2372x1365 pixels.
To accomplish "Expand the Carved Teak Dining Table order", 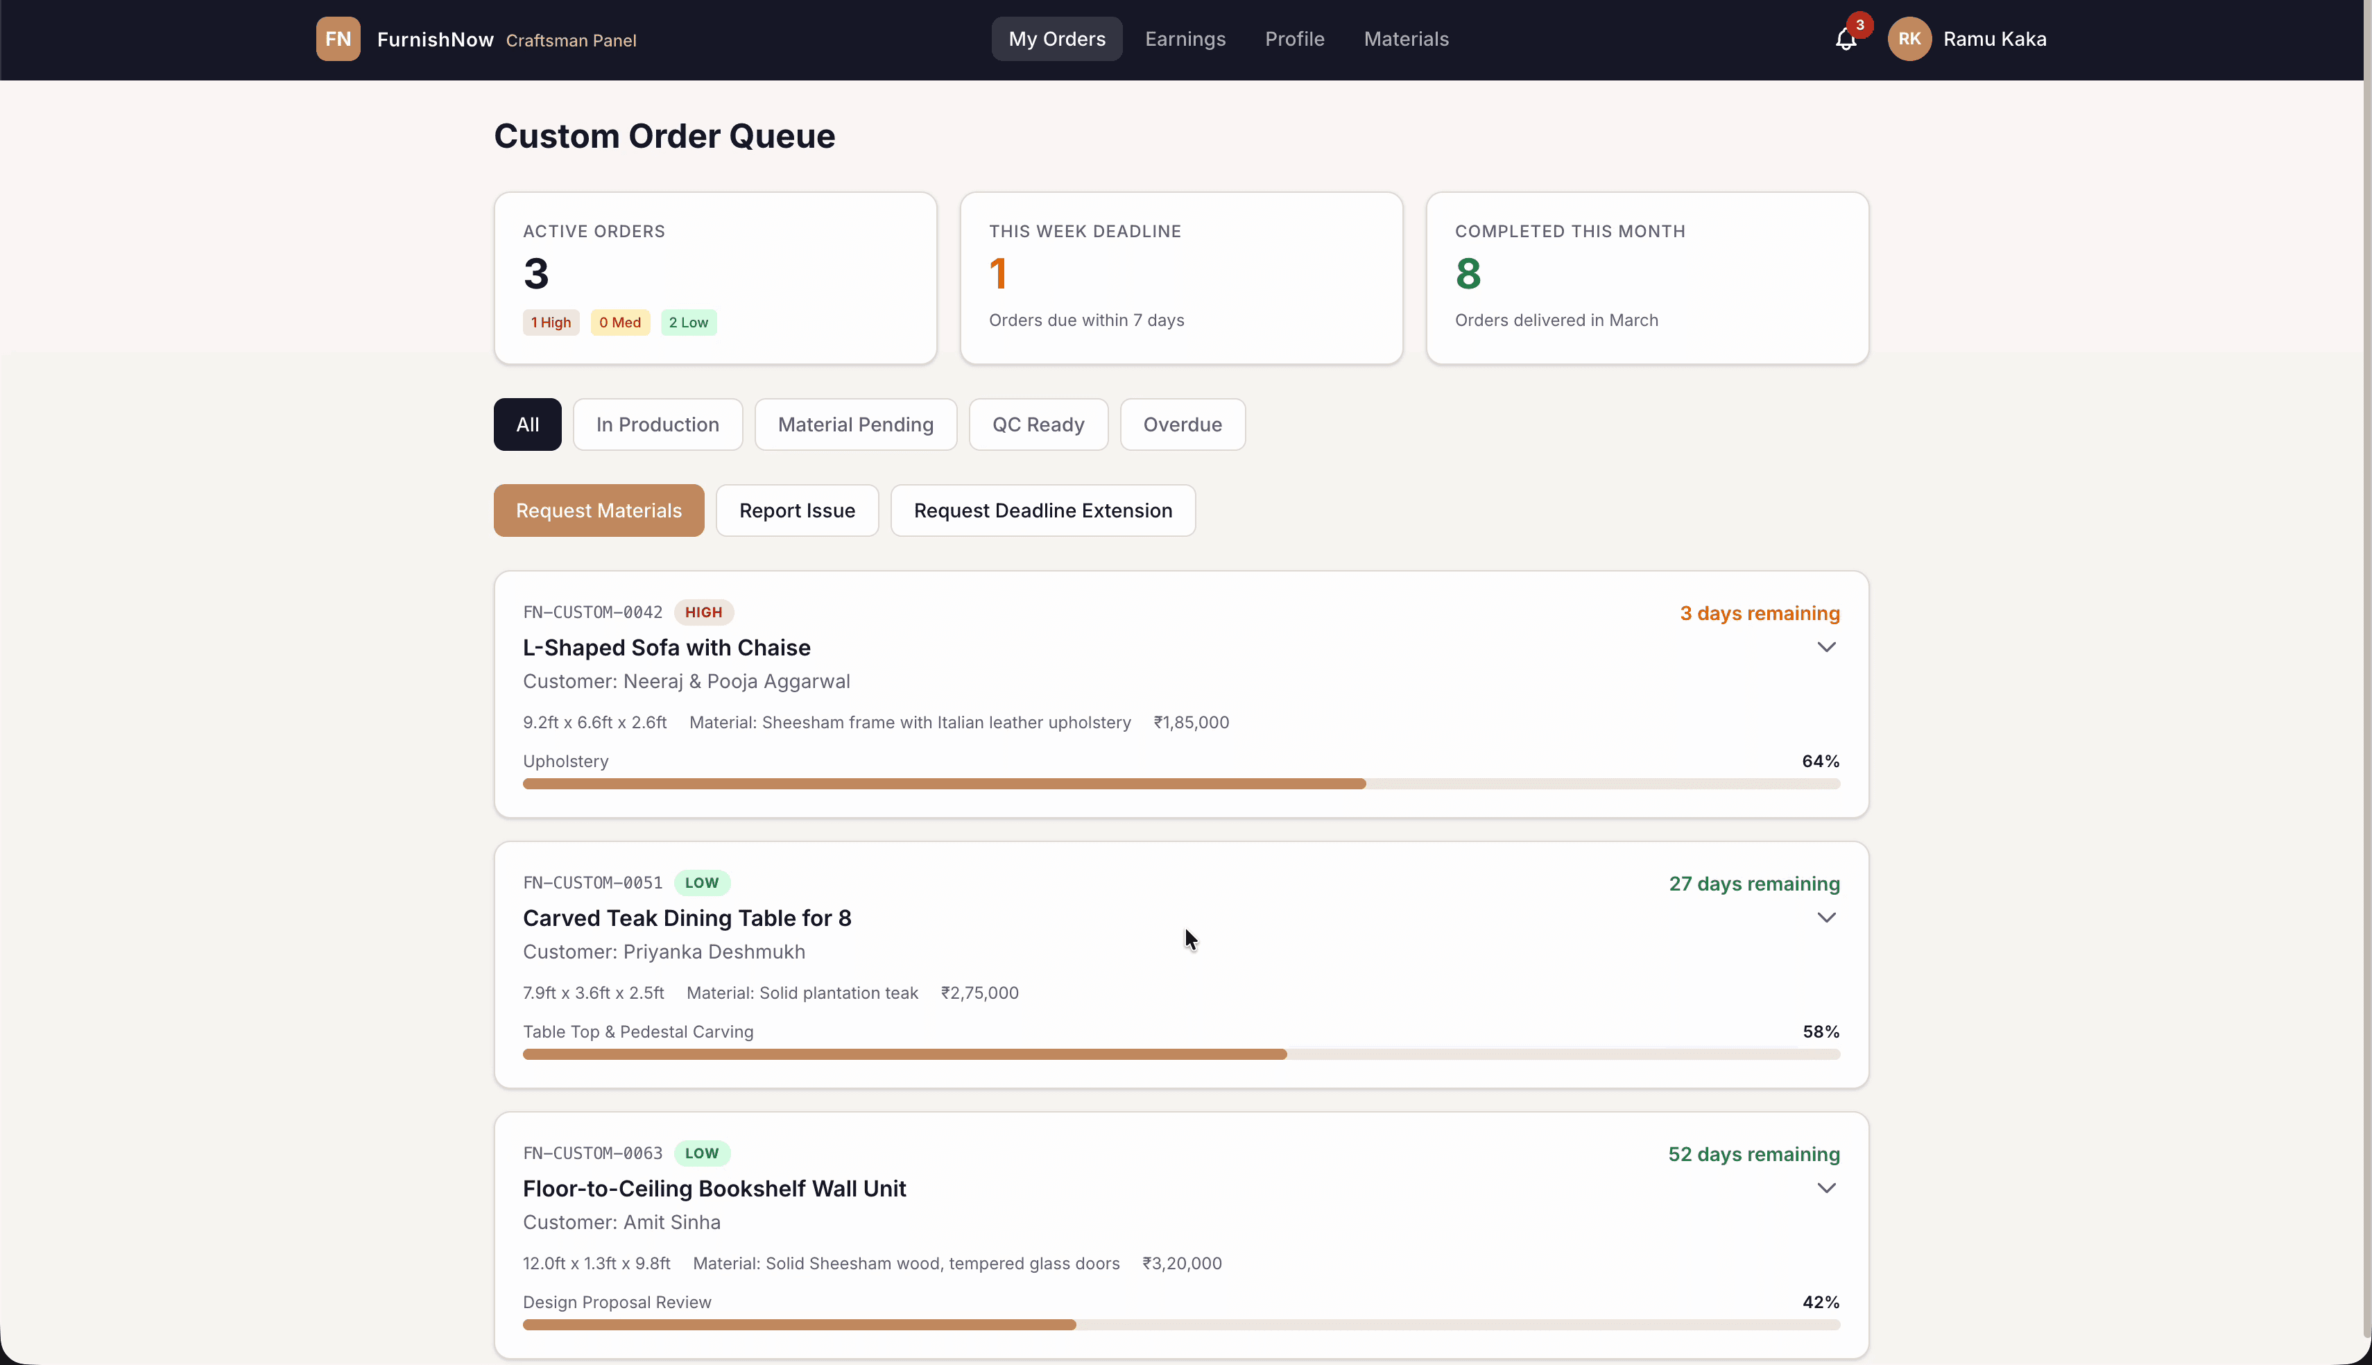I will click(x=1825, y=917).
